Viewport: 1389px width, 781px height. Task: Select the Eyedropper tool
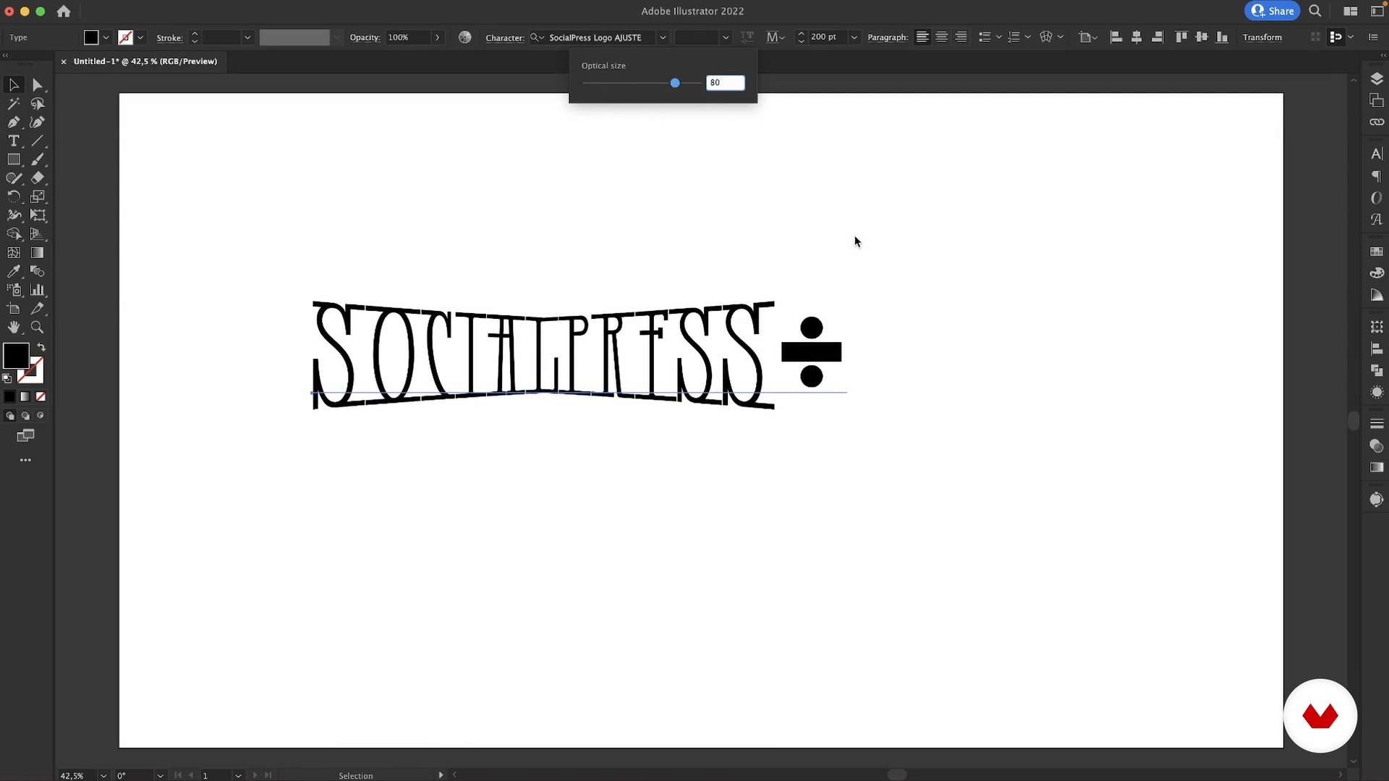point(14,272)
